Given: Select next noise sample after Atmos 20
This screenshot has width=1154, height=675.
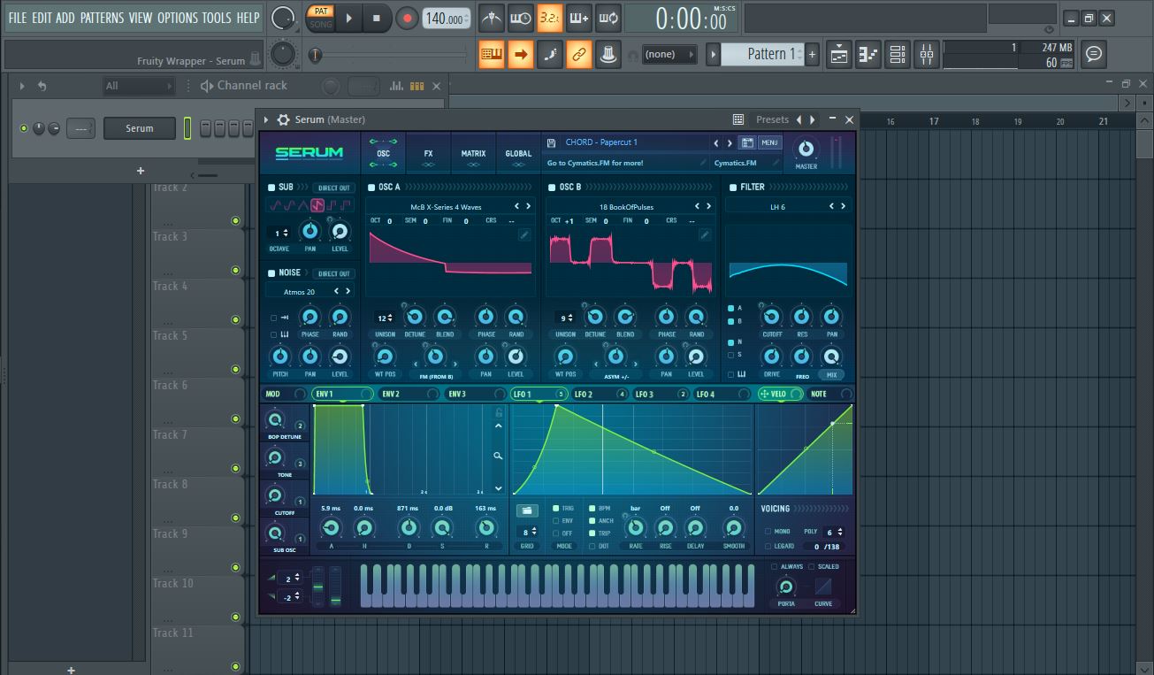Looking at the screenshot, I should tap(348, 291).
